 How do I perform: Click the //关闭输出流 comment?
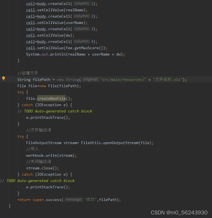pos(39,162)
